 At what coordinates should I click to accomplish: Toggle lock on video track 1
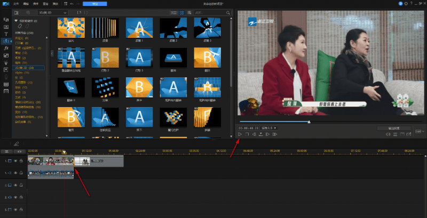click(x=21, y=160)
